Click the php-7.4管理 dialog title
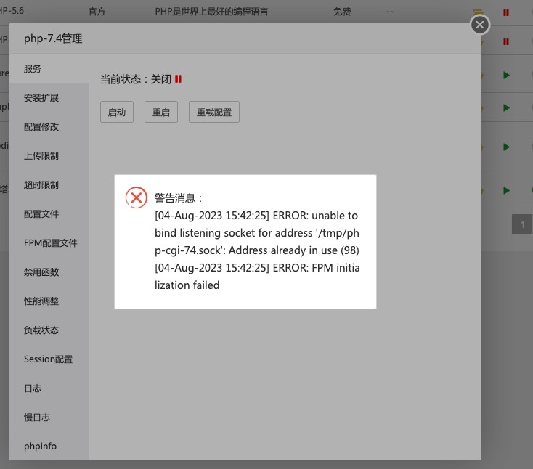 click(53, 38)
